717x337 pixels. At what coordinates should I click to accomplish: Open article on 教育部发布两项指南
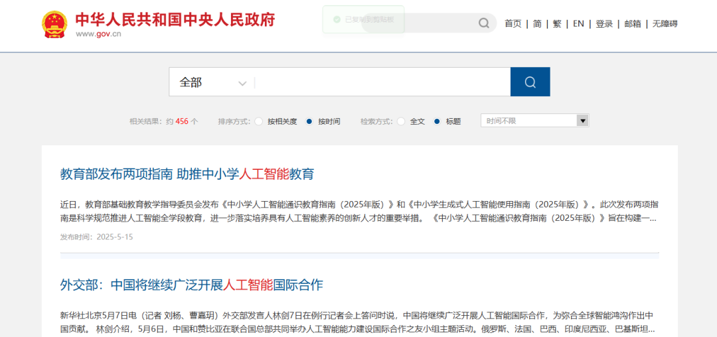tap(187, 174)
